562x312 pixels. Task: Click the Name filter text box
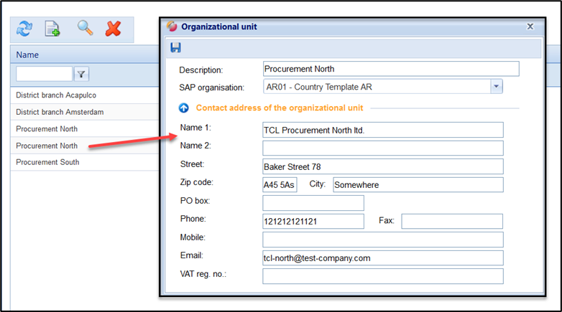pyautogui.click(x=44, y=74)
